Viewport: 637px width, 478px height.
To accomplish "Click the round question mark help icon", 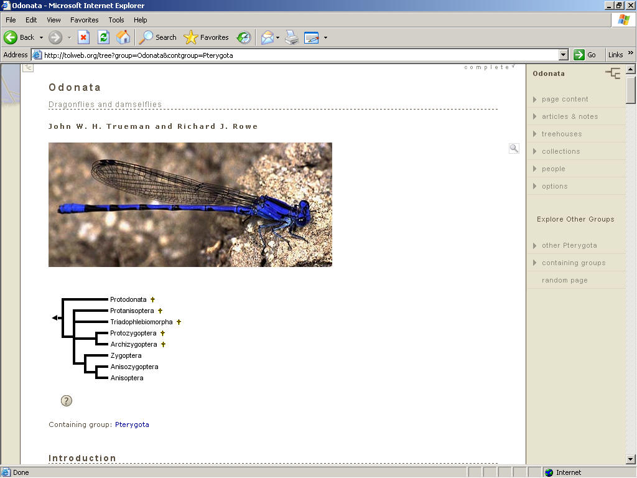I will click(67, 401).
